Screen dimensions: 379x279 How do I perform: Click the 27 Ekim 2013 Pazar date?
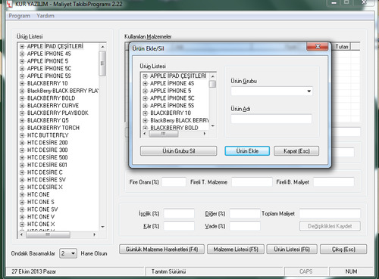click(33, 271)
